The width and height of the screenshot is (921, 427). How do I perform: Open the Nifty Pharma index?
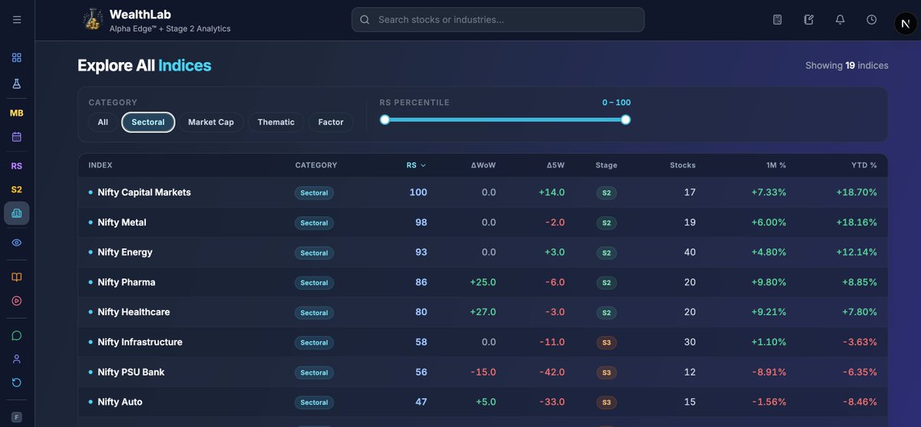click(127, 282)
